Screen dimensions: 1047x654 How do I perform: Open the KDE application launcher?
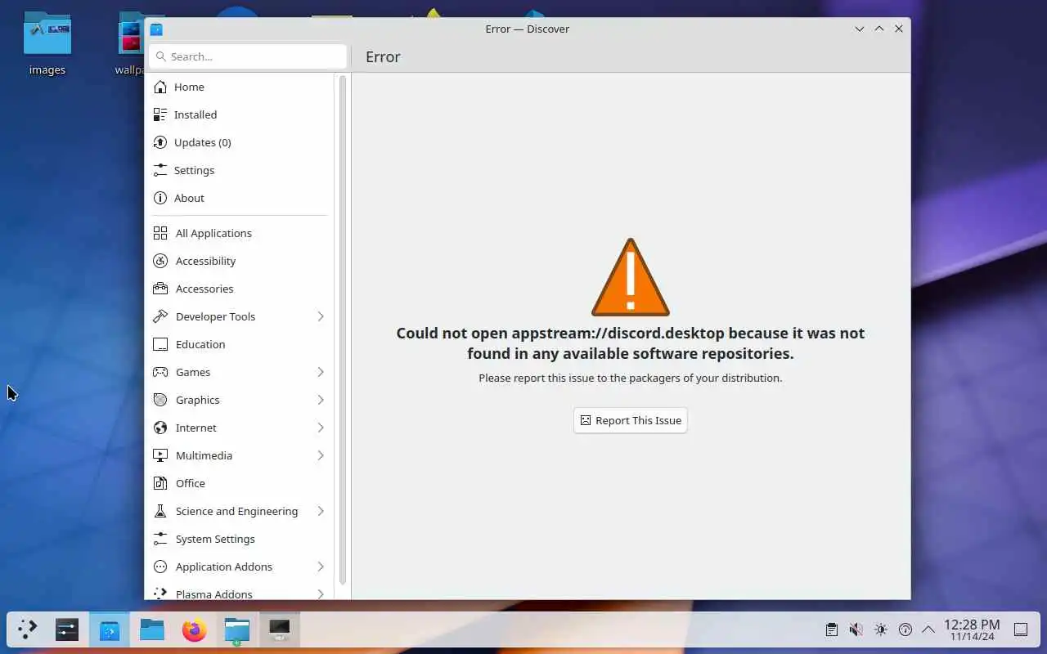coord(28,629)
